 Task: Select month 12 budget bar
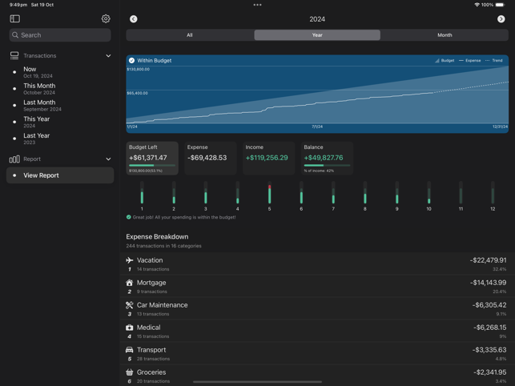(493, 192)
